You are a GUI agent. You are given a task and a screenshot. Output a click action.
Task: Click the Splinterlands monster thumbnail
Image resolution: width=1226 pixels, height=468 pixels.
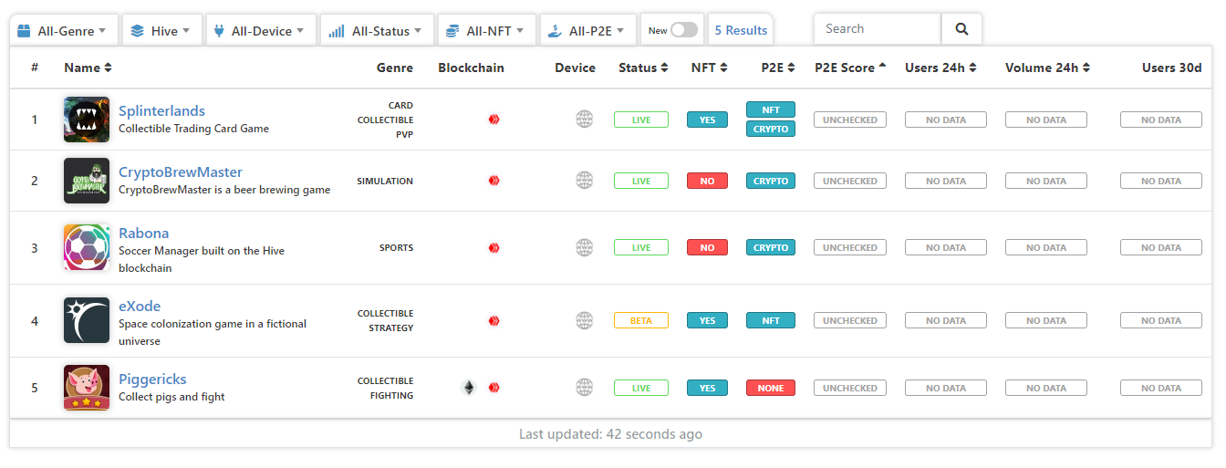(x=87, y=120)
